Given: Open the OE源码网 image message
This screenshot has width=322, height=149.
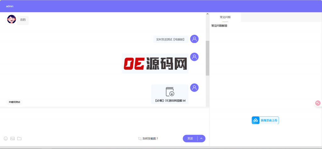Looking at the screenshot, I should pyautogui.click(x=155, y=64).
